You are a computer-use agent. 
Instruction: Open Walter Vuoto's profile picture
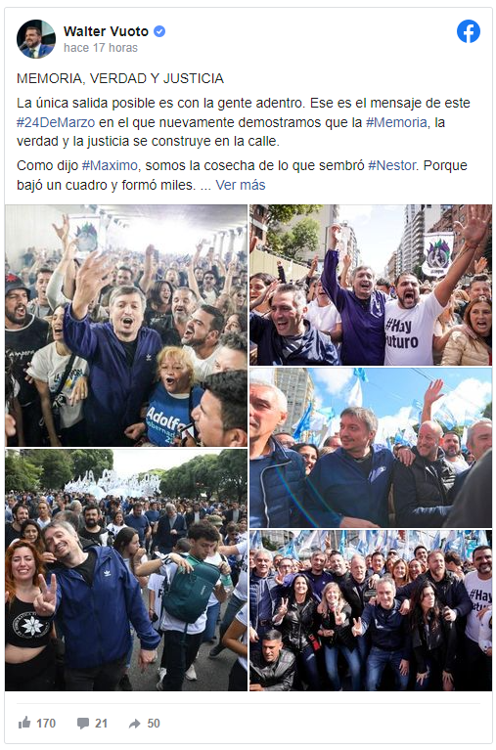[x=36, y=39]
